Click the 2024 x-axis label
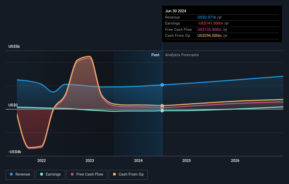This screenshot has width=289, height=184. tap(138, 160)
